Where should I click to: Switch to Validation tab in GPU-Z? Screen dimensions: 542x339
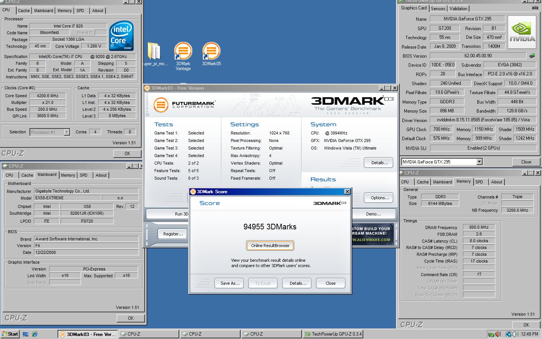tap(458, 8)
